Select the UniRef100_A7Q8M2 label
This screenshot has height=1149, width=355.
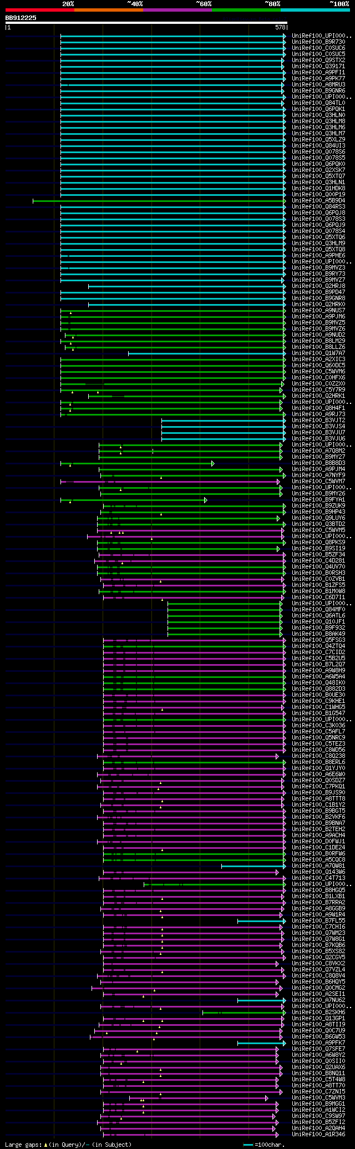click(x=318, y=451)
